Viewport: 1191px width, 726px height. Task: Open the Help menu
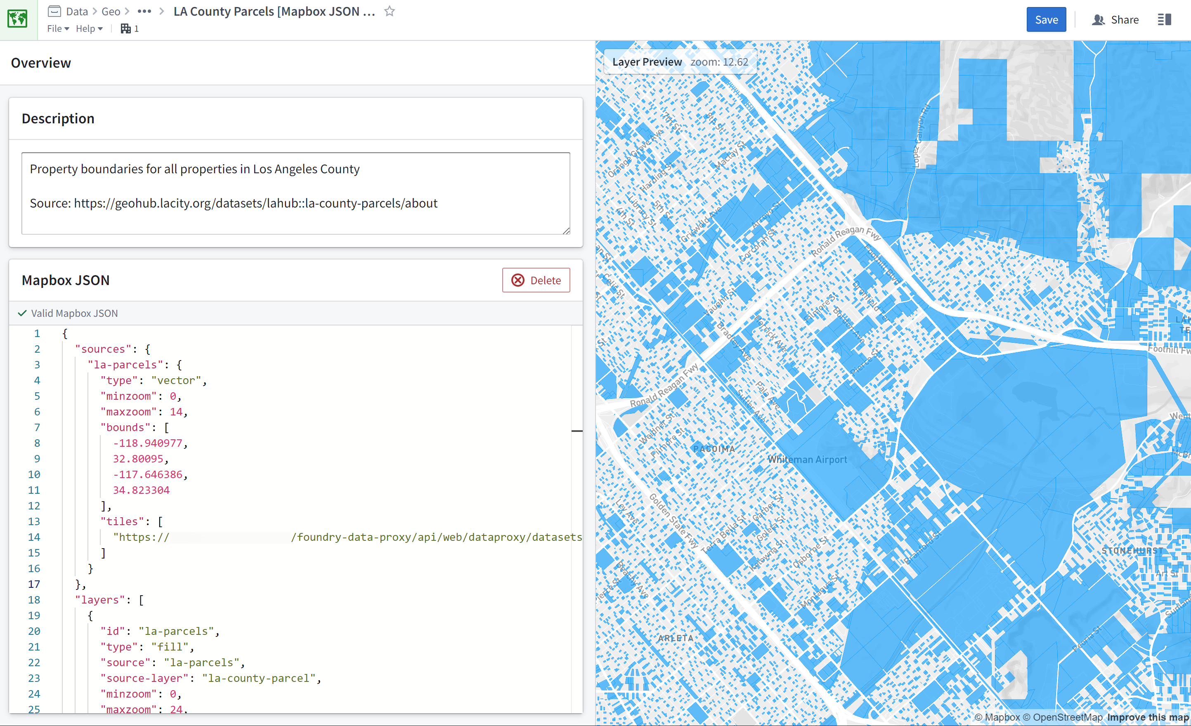pos(90,28)
